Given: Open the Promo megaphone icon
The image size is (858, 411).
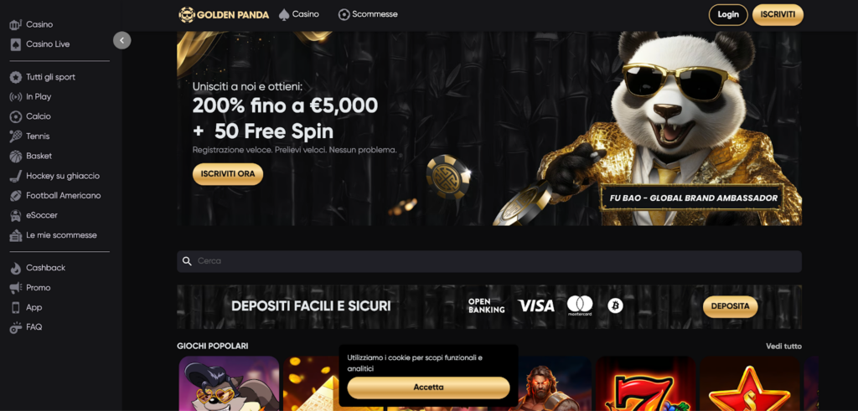Looking at the screenshot, I should point(16,287).
